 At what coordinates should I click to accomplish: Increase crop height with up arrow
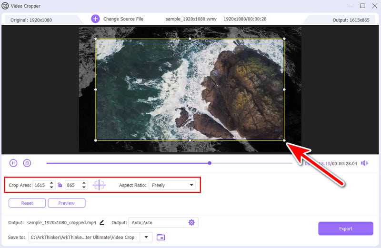84,183
